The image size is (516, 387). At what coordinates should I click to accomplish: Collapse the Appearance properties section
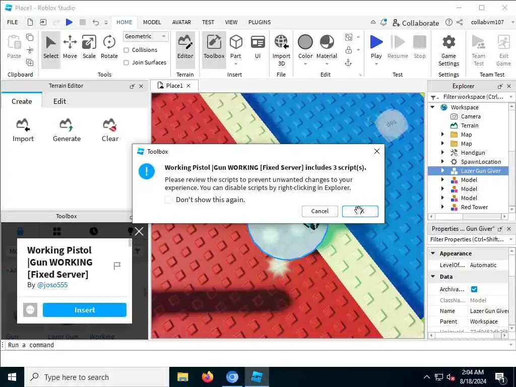[433, 253]
